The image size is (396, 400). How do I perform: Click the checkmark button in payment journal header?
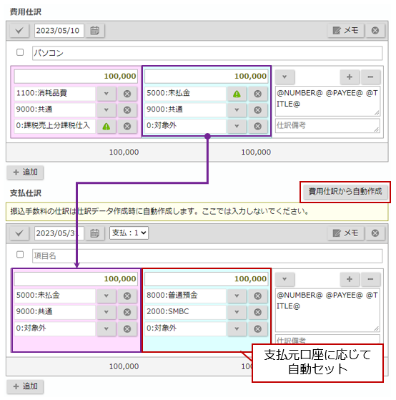(19, 233)
